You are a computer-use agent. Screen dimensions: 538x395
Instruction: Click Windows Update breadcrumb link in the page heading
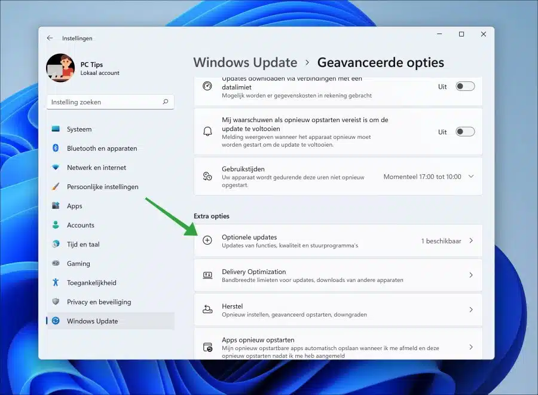coord(245,62)
